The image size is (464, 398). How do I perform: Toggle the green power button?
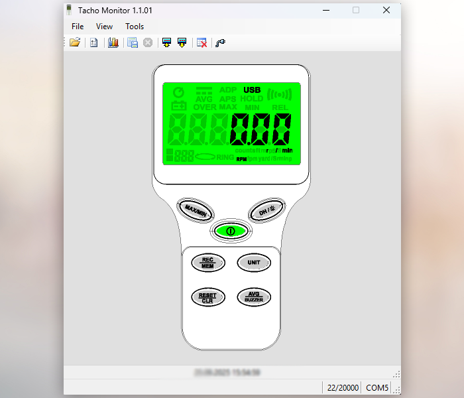231,231
